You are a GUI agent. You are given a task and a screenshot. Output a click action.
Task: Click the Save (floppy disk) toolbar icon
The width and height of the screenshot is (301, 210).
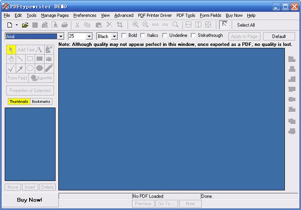(35, 25)
